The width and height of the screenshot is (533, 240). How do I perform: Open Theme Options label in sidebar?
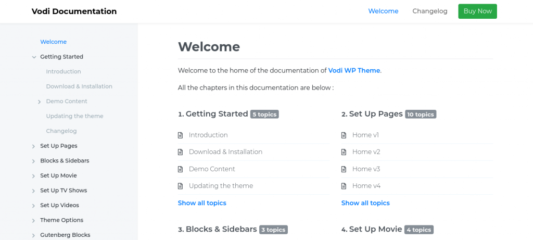(x=61, y=220)
